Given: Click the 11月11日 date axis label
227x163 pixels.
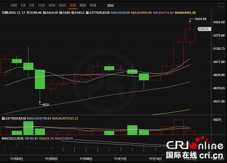Looking at the screenshot, I should tap(121, 159).
